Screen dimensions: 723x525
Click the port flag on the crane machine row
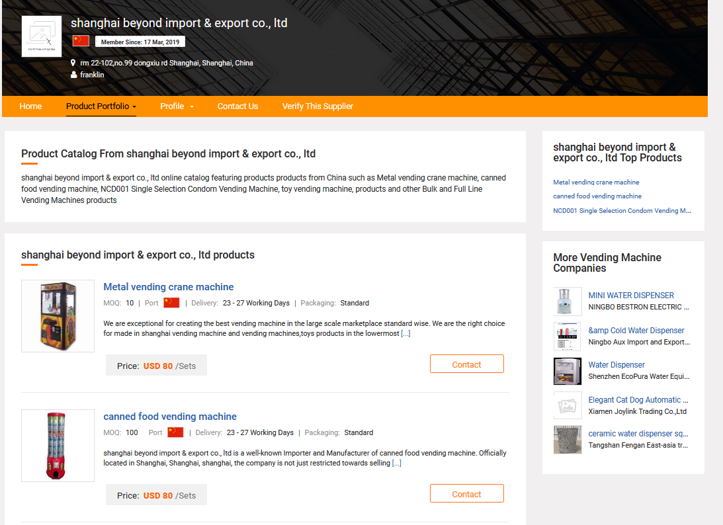click(171, 303)
